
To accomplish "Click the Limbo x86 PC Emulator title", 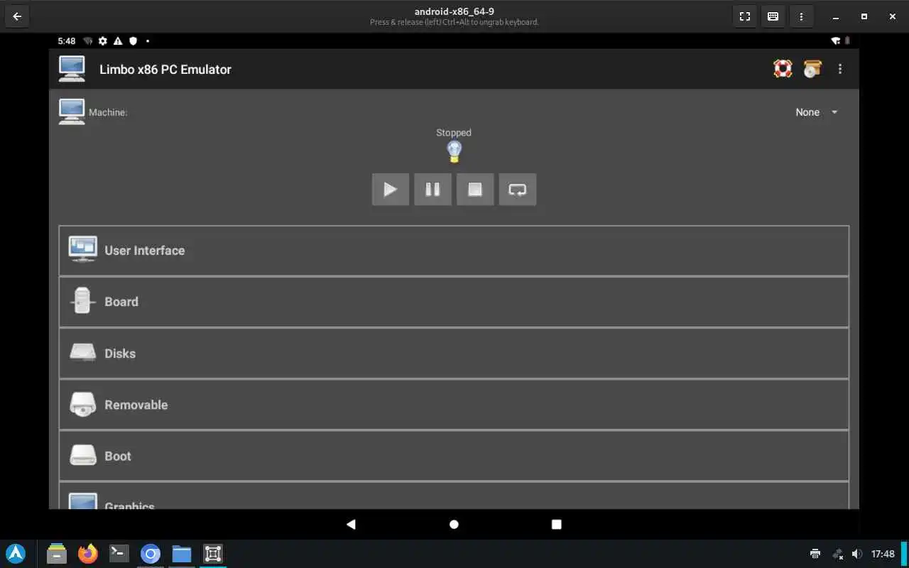I will click(165, 70).
